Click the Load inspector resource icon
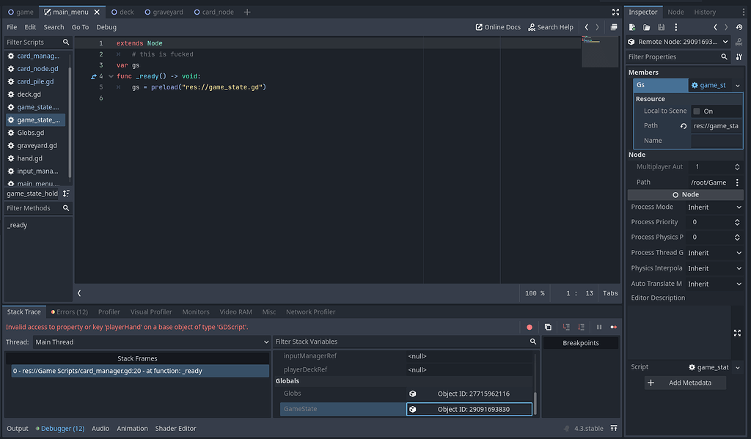This screenshot has width=751, height=439. pos(647,27)
